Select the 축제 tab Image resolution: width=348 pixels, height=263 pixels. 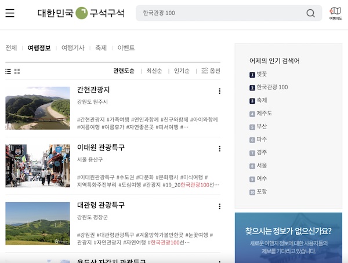click(101, 48)
